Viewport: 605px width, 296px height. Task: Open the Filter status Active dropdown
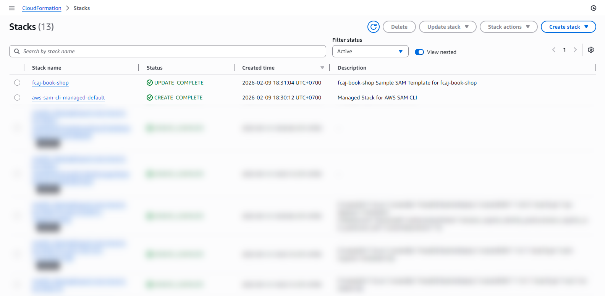coord(370,51)
